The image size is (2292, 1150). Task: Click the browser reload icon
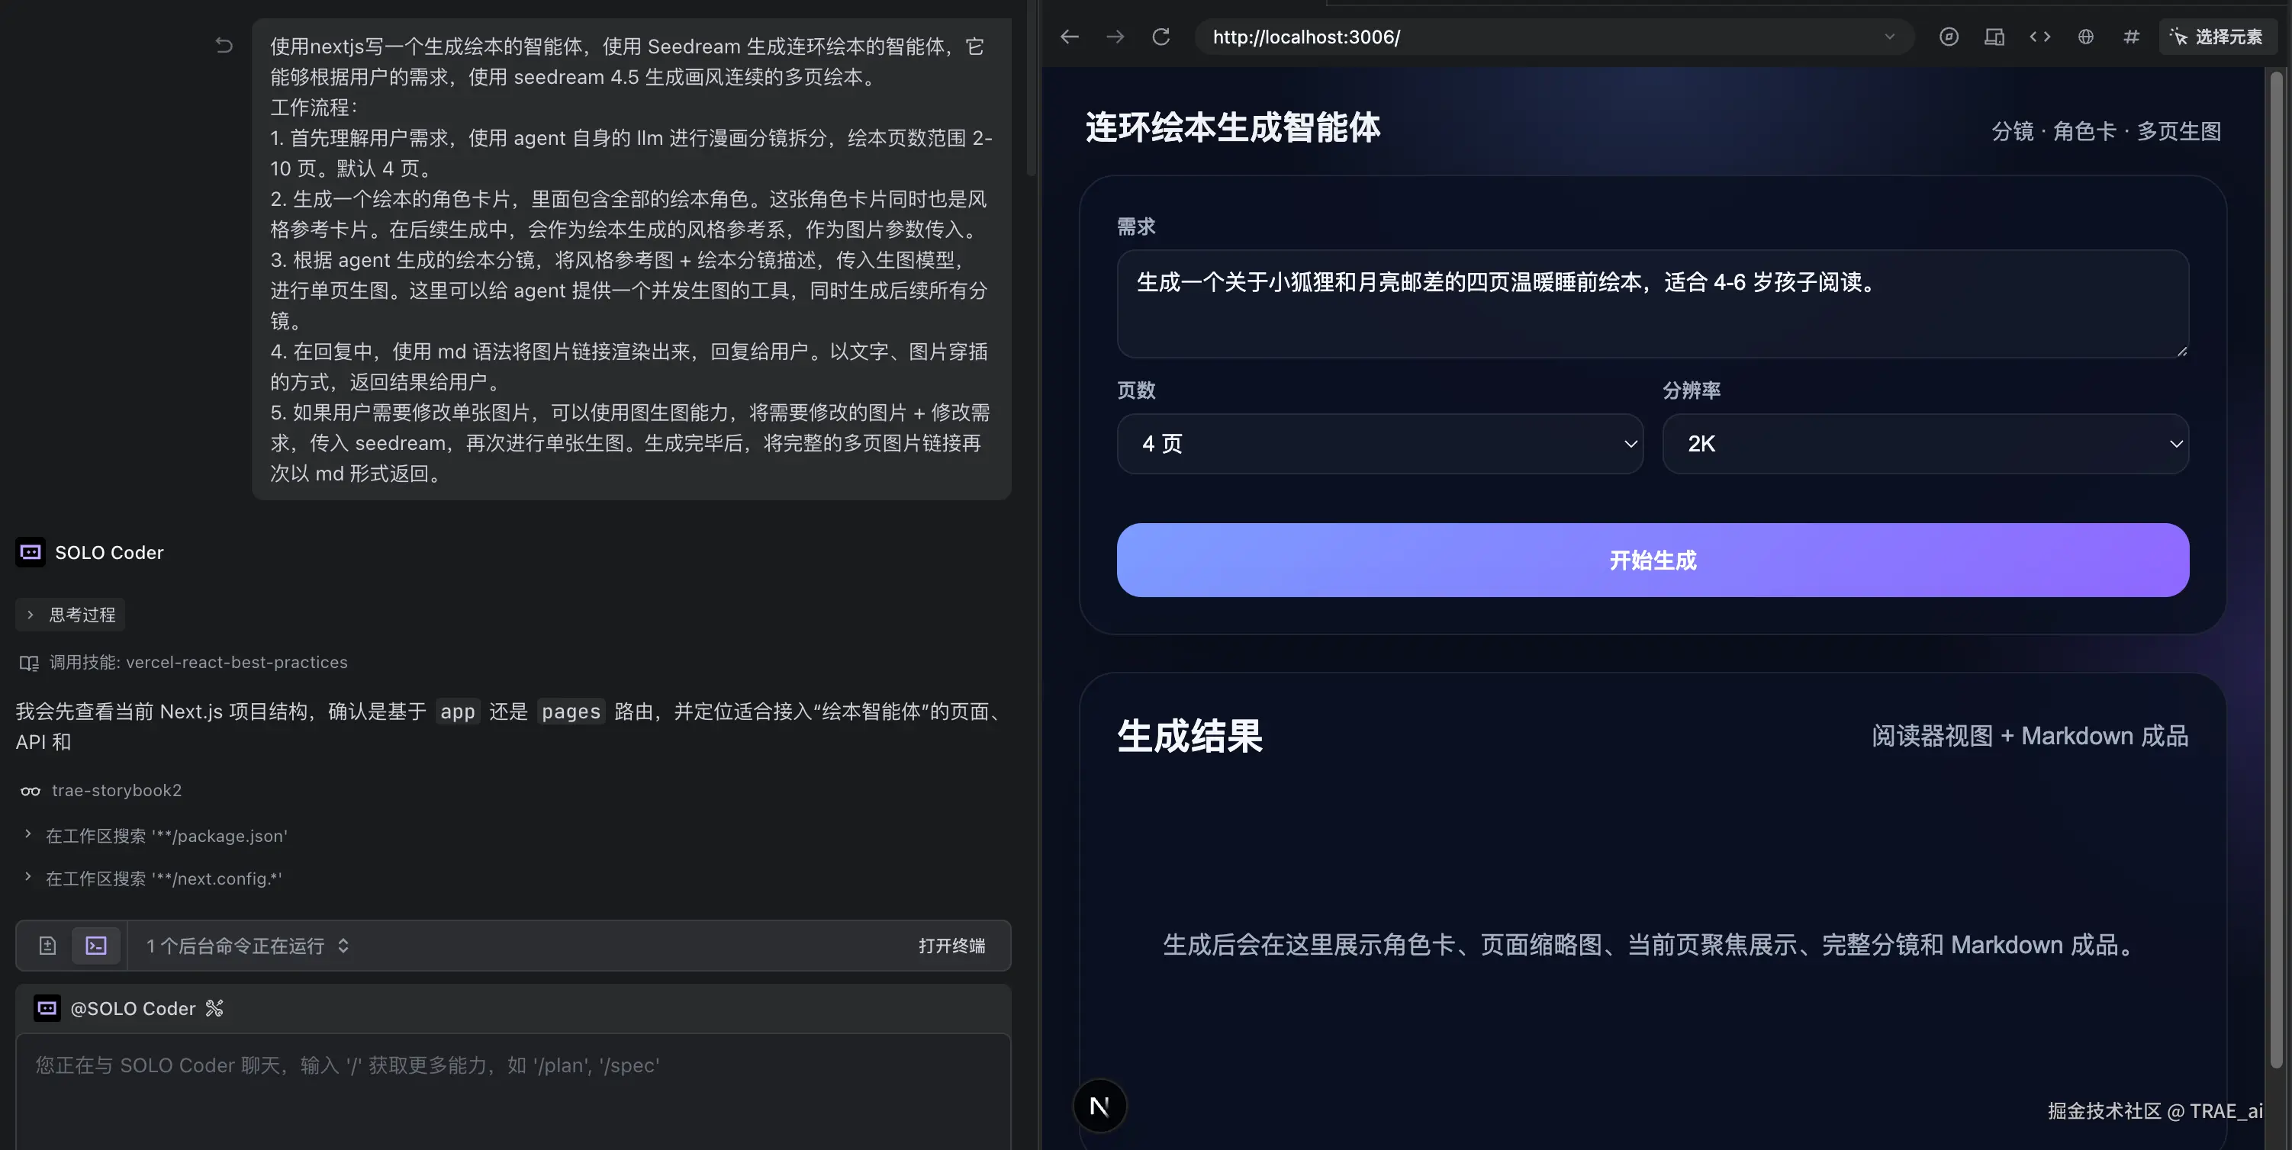(1161, 37)
